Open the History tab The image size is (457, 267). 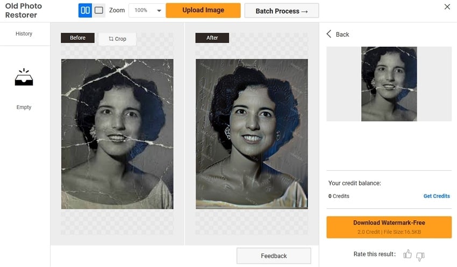24,34
